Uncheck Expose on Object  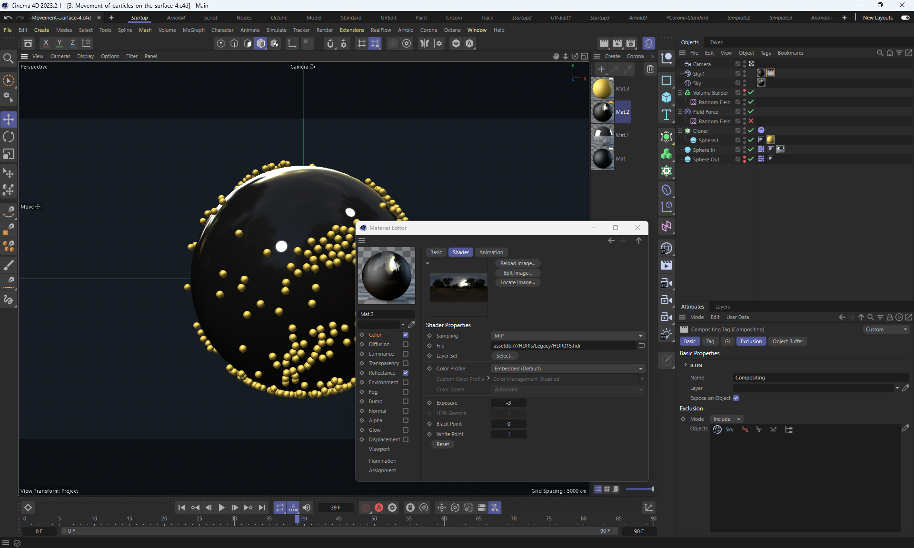[736, 398]
